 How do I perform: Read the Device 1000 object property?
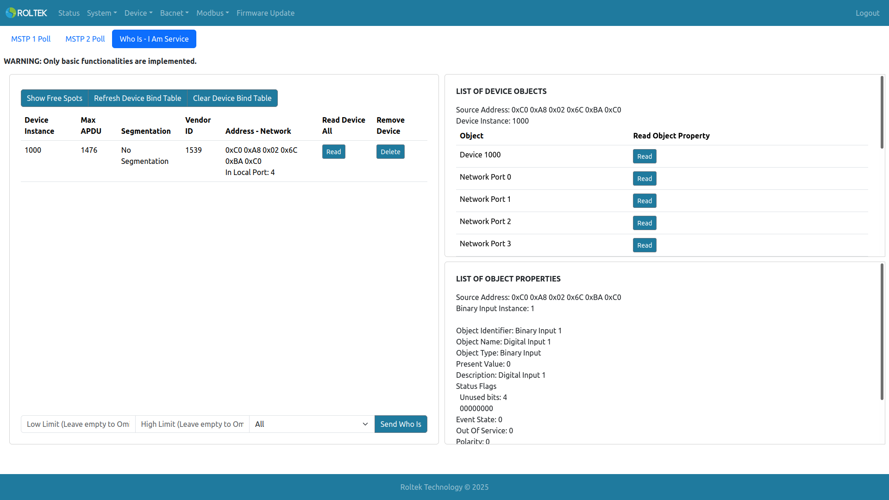(x=645, y=156)
